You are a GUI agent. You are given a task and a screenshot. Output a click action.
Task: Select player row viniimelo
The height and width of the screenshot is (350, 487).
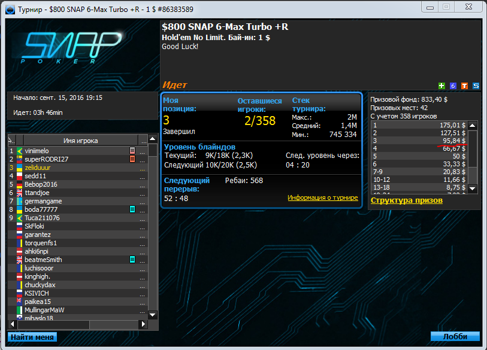click(x=78, y=151)
